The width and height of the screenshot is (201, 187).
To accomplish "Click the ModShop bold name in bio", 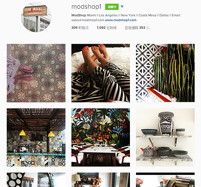I will point(79,15).
